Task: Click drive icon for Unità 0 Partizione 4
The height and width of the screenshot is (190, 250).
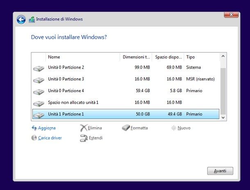Action: pos(39,92)
